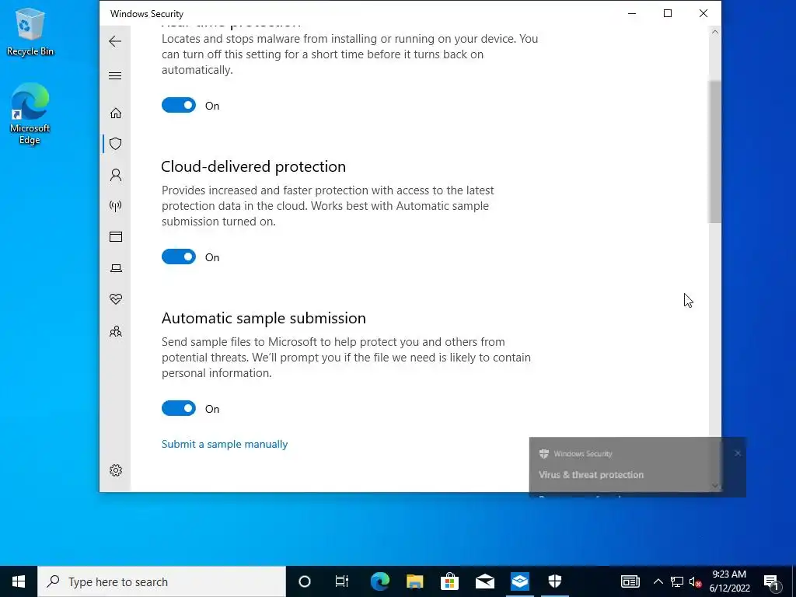Select Virus & threat protection shield icon
This screenshot has width=796, height=597.
coord(116,144)
